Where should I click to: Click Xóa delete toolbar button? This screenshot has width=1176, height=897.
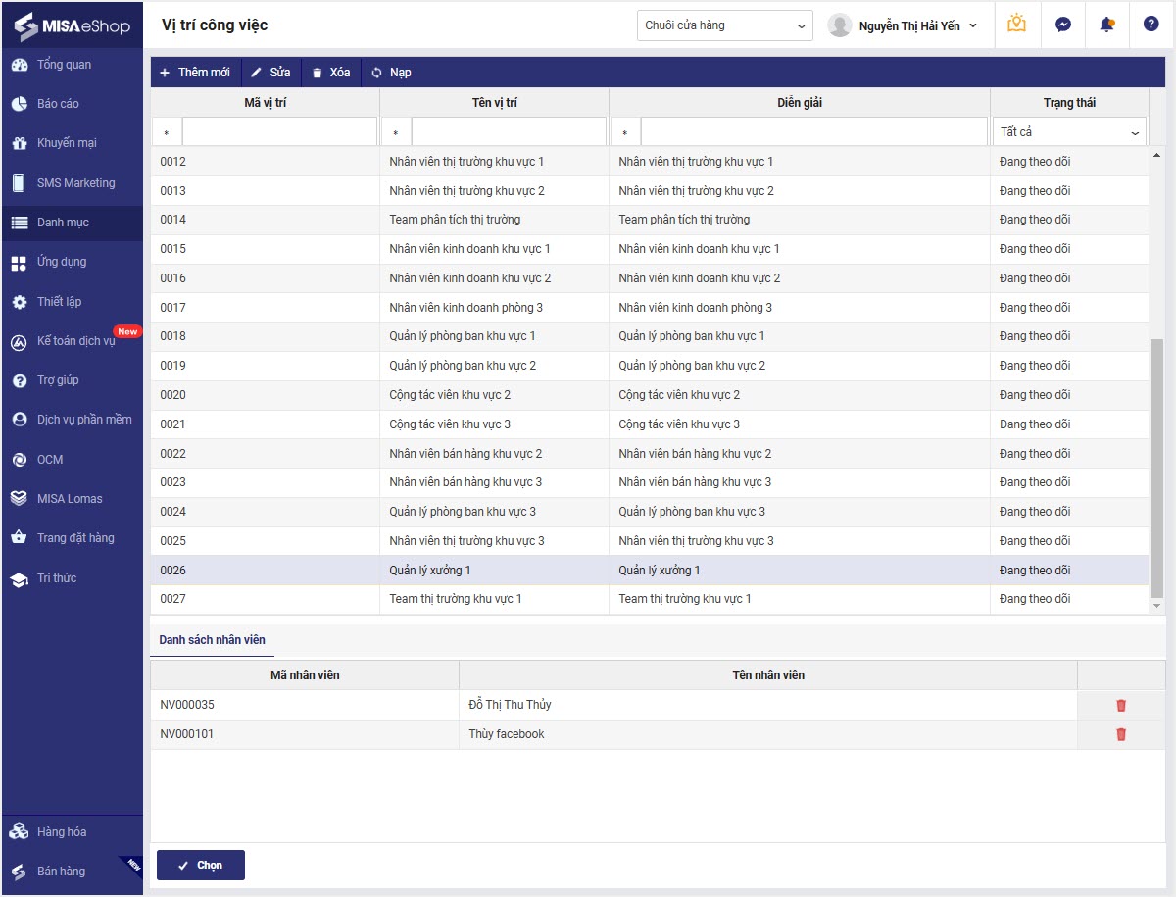[x=331, y=73]
